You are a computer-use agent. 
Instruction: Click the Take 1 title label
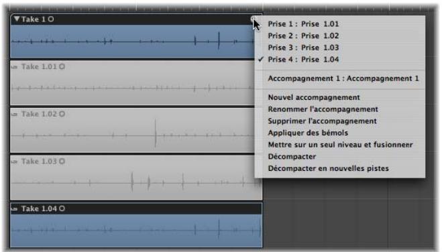34,19
